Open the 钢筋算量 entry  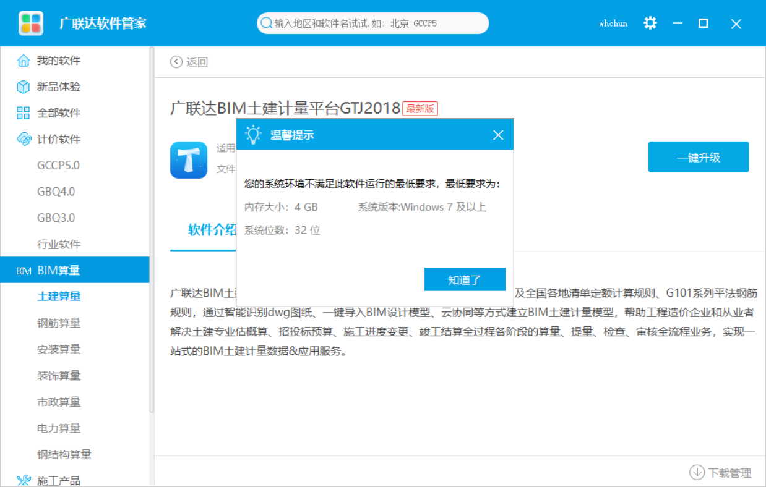click(59, 323)
